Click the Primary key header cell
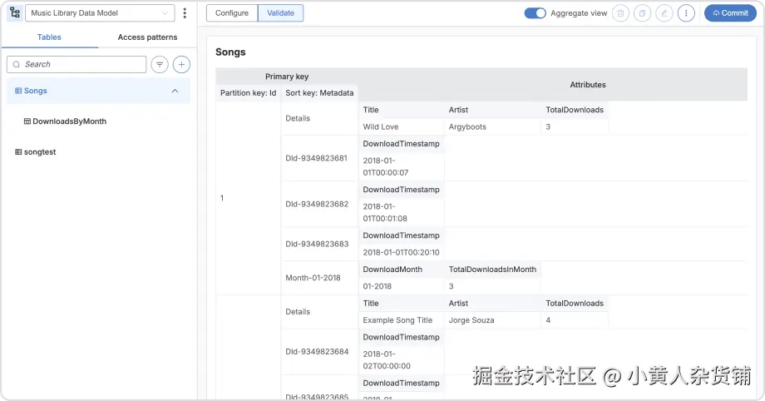Image resolution: width=765 pixels, height=401 pixels. tap(287, 77)
